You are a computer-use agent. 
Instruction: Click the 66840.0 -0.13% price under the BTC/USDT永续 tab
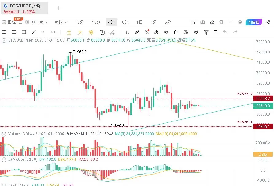tap(19, 12)
